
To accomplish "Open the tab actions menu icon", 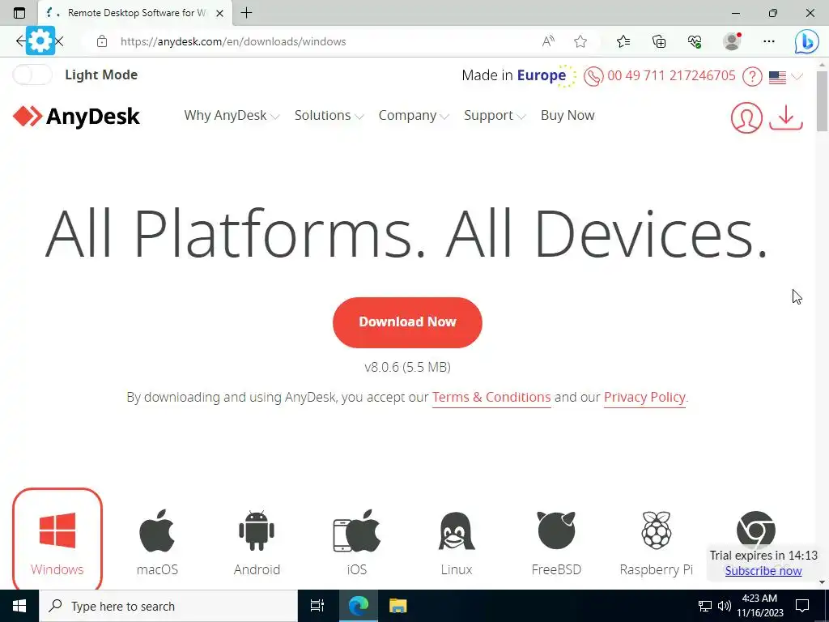I will (19, 13).
